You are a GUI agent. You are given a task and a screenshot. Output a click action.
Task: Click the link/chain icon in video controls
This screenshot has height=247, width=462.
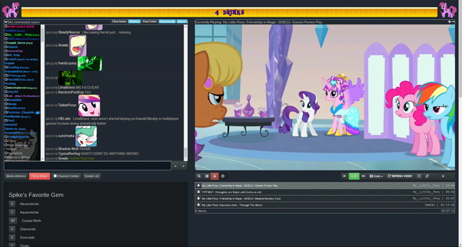pyautogui.click(x=427, y=176)
